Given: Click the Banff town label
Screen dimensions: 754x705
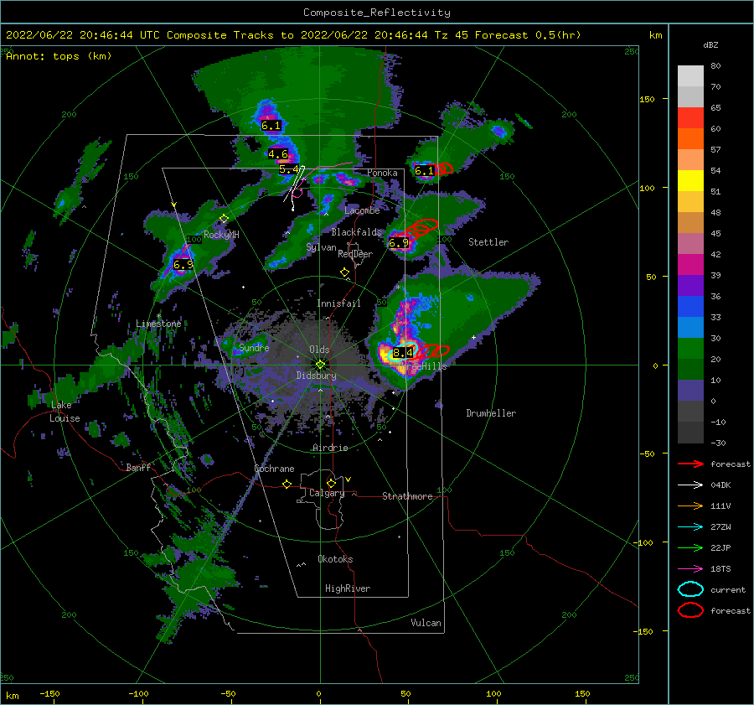Looking at the screenshot, I should [138, 467].
